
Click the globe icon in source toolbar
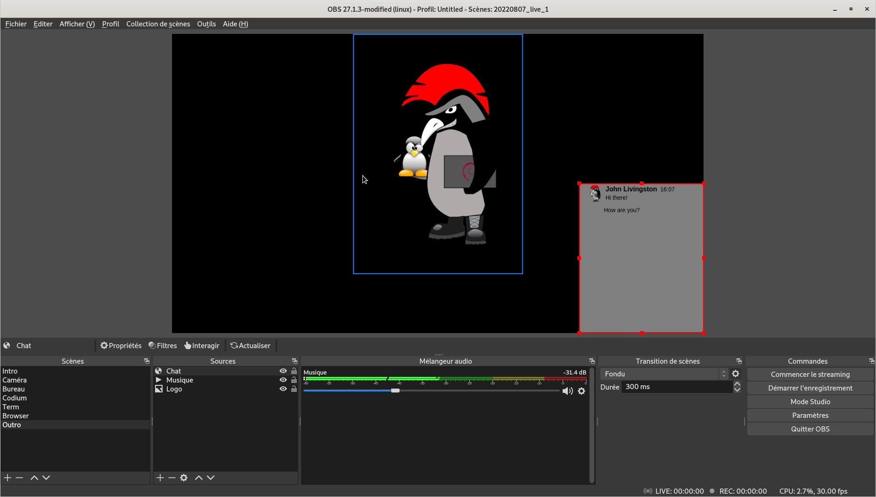pyautogui.click(x=7, y=346)
